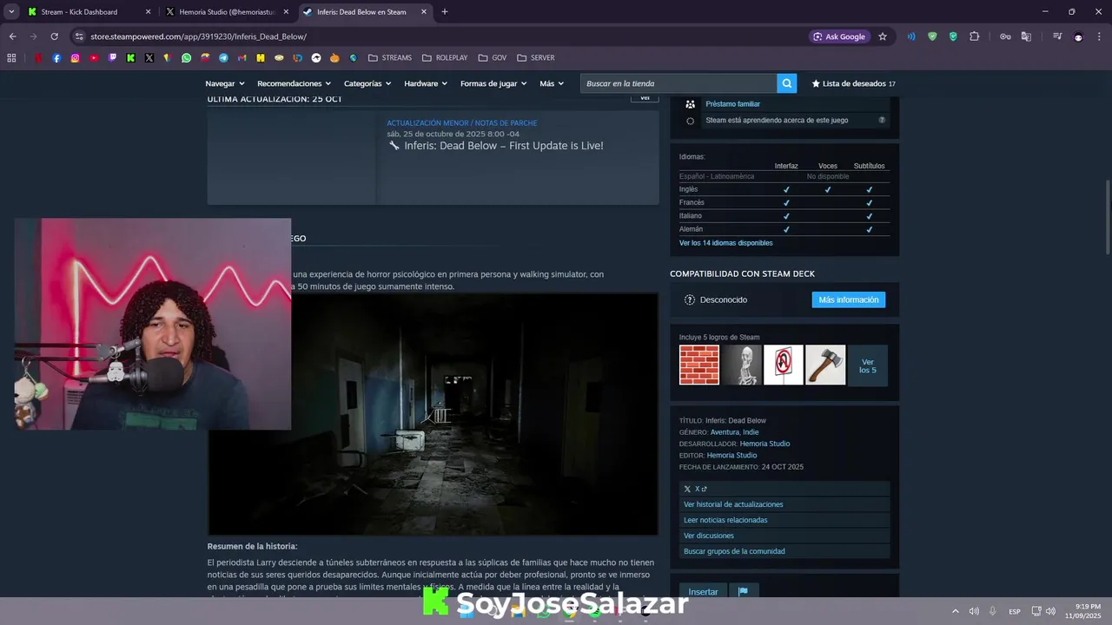Open the Netflix bookmark icon

pyautogui.click(x=38, y=58)
